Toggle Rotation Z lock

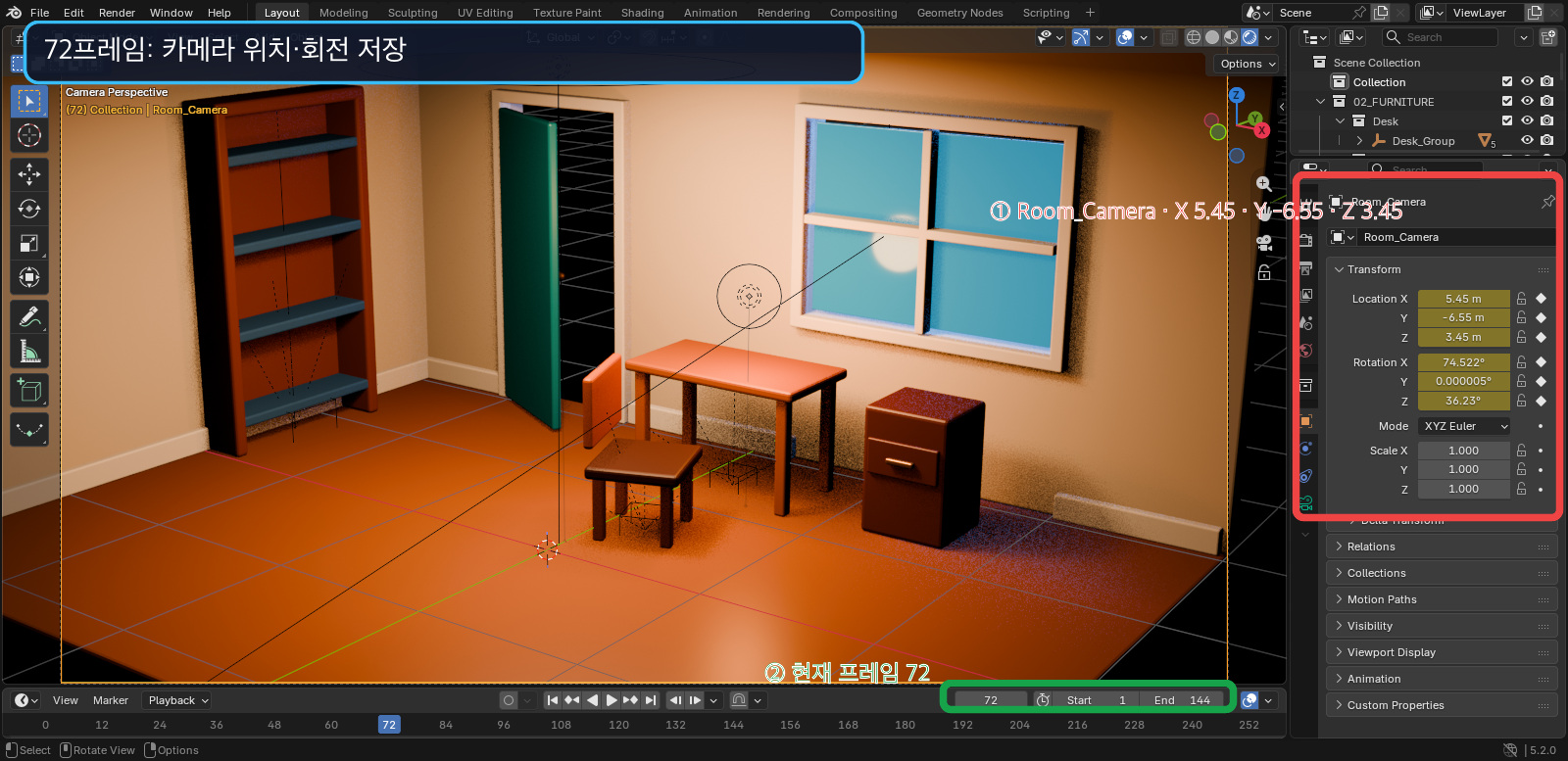pyautogui.click(x=1522, y=401)
